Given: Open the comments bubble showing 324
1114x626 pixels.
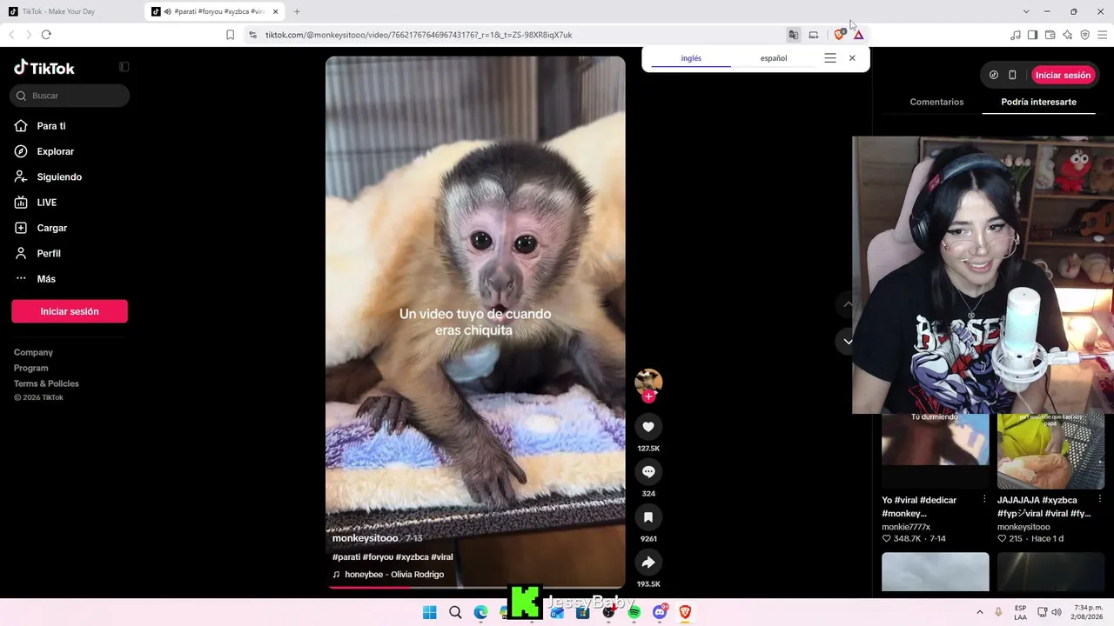Looking at the screenshot, I should pyautogui.click(x=648, y=472).
